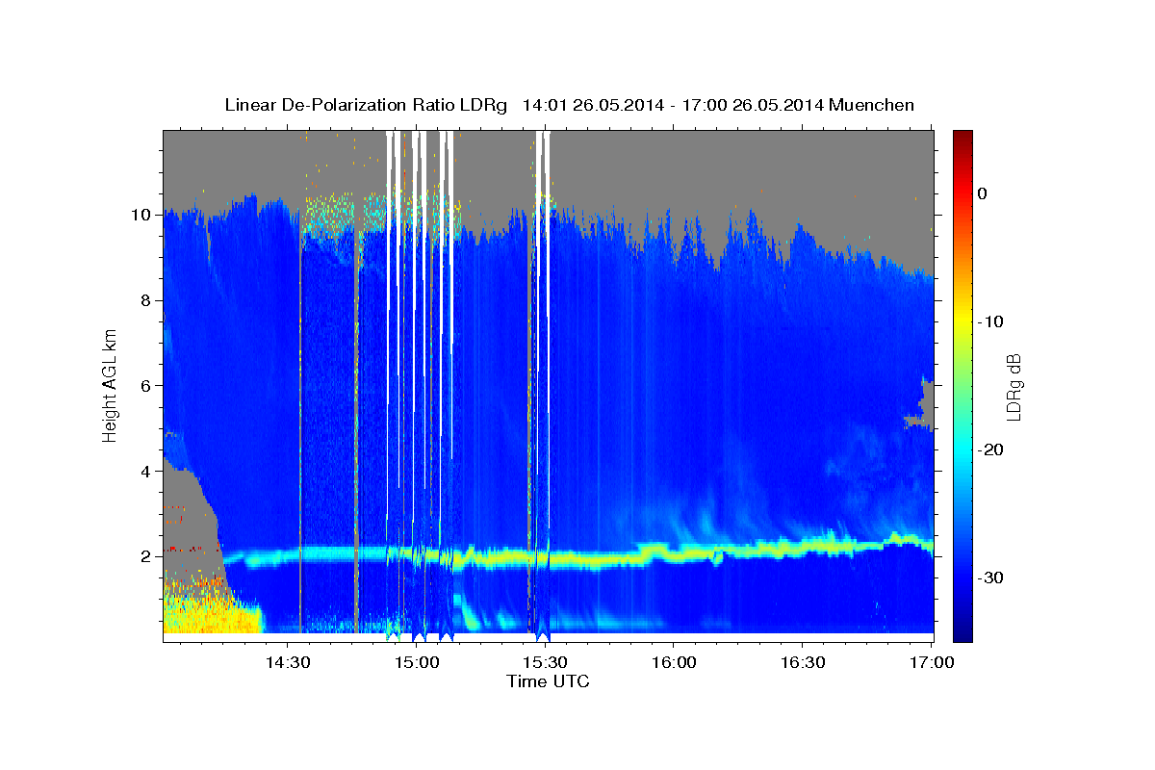Click the colorbar value -30

990,577
